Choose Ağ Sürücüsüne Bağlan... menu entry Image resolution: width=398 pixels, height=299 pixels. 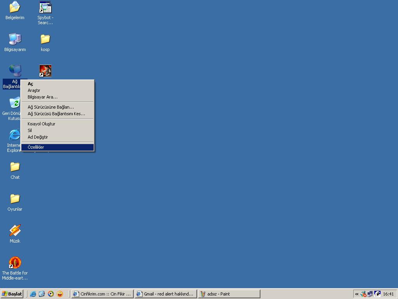58,107
